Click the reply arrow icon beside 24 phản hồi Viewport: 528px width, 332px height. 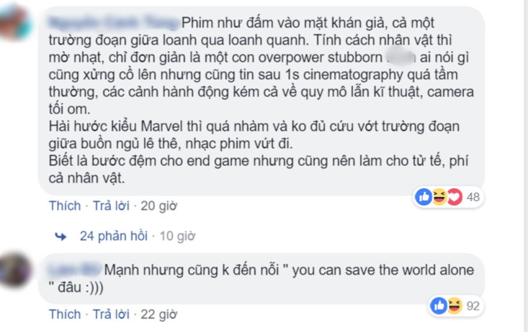pos(61,236)
